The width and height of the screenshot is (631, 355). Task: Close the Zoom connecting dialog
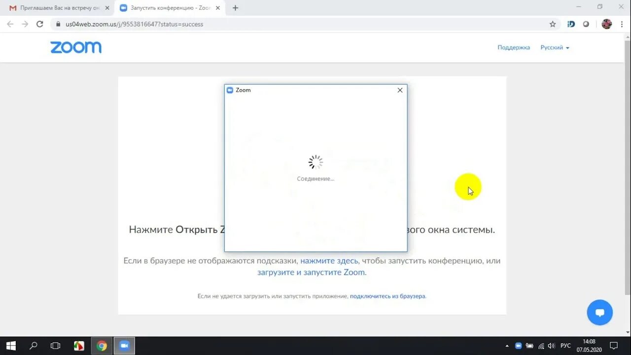click(x=400, y=90)
